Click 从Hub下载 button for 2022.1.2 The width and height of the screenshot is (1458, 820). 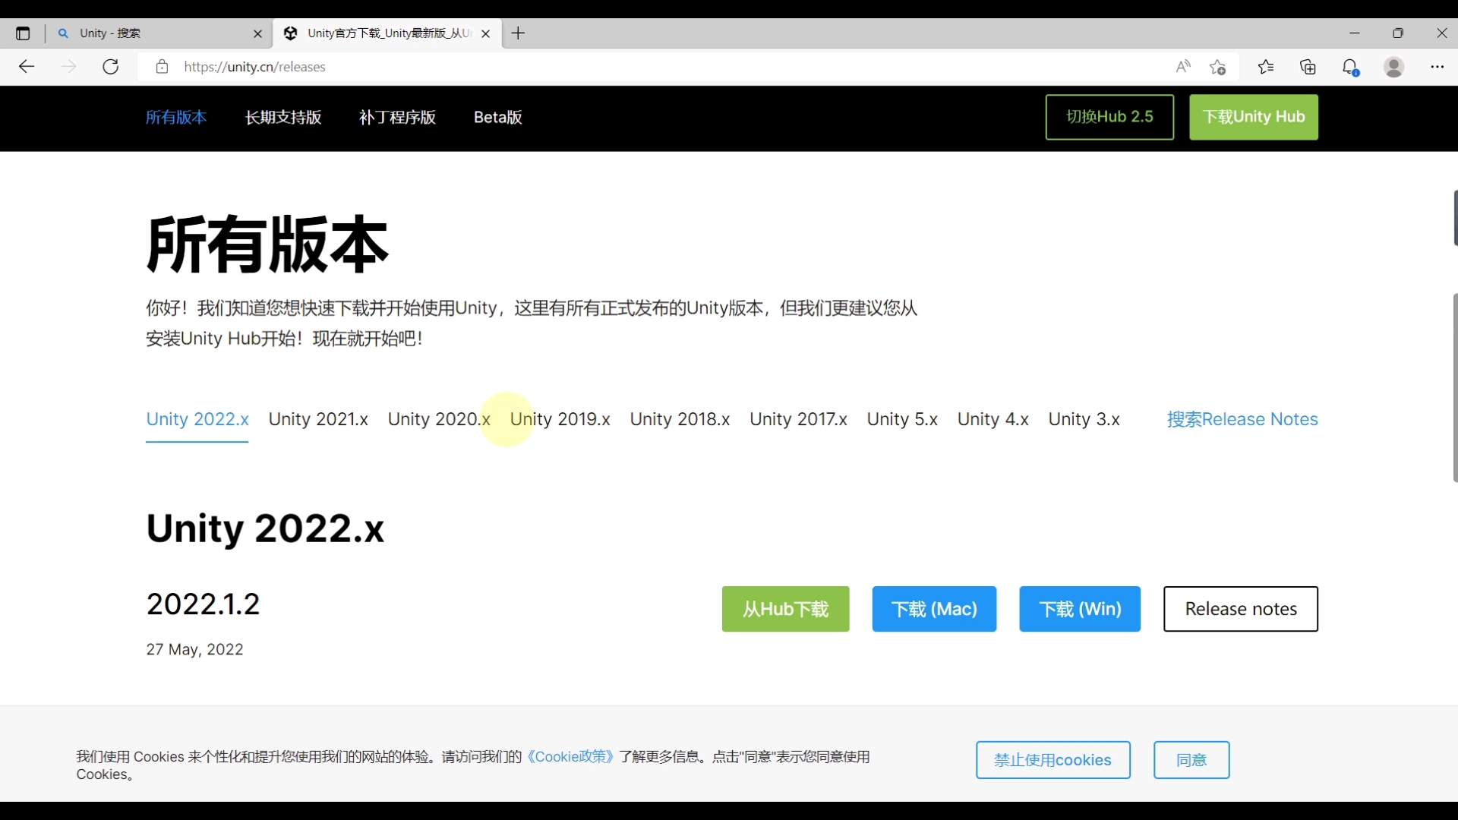point(785,609)
